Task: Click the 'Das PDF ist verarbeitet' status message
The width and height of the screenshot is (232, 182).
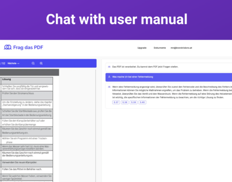Action: pyautogui.click(x=169, y=67)
